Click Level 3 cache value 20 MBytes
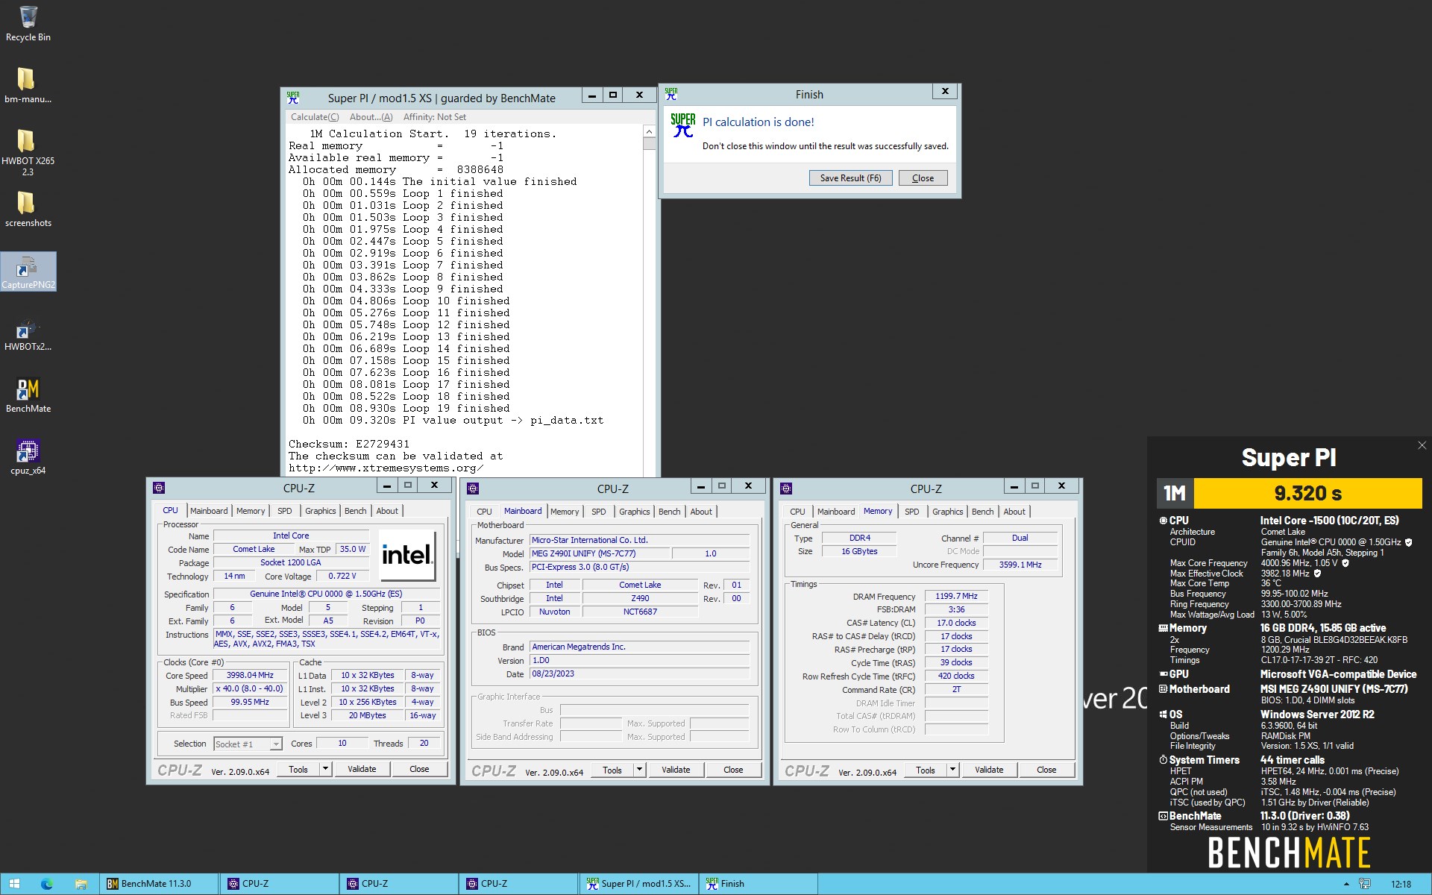The width and height of the screenshot is (1432, 895). pos(367,715)
